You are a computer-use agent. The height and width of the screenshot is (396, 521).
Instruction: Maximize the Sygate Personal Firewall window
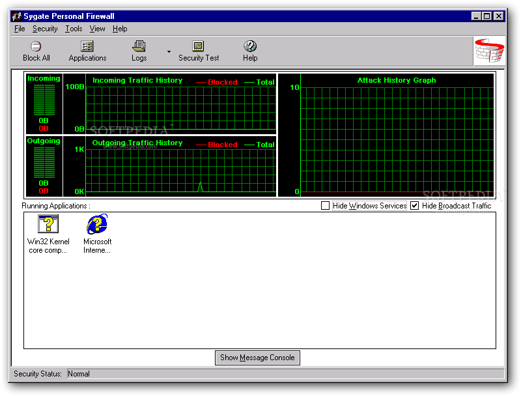(x=486, y=16)
